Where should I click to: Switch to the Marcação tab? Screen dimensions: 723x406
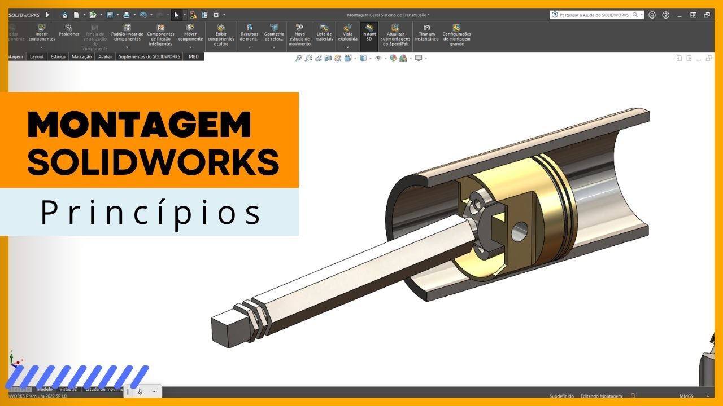82,57
